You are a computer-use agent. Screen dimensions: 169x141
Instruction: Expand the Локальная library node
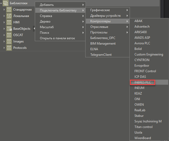[4, 16]
